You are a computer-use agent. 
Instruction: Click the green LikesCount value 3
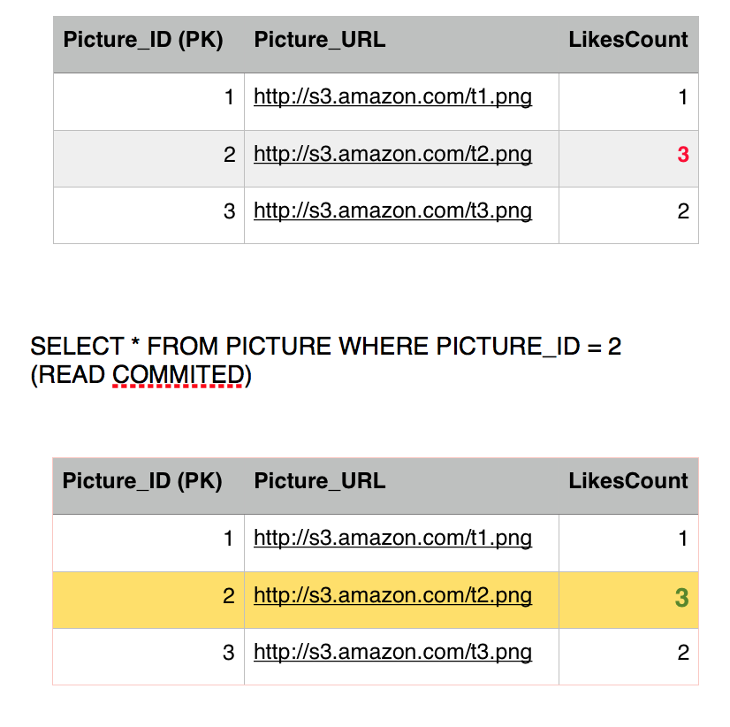681,597
